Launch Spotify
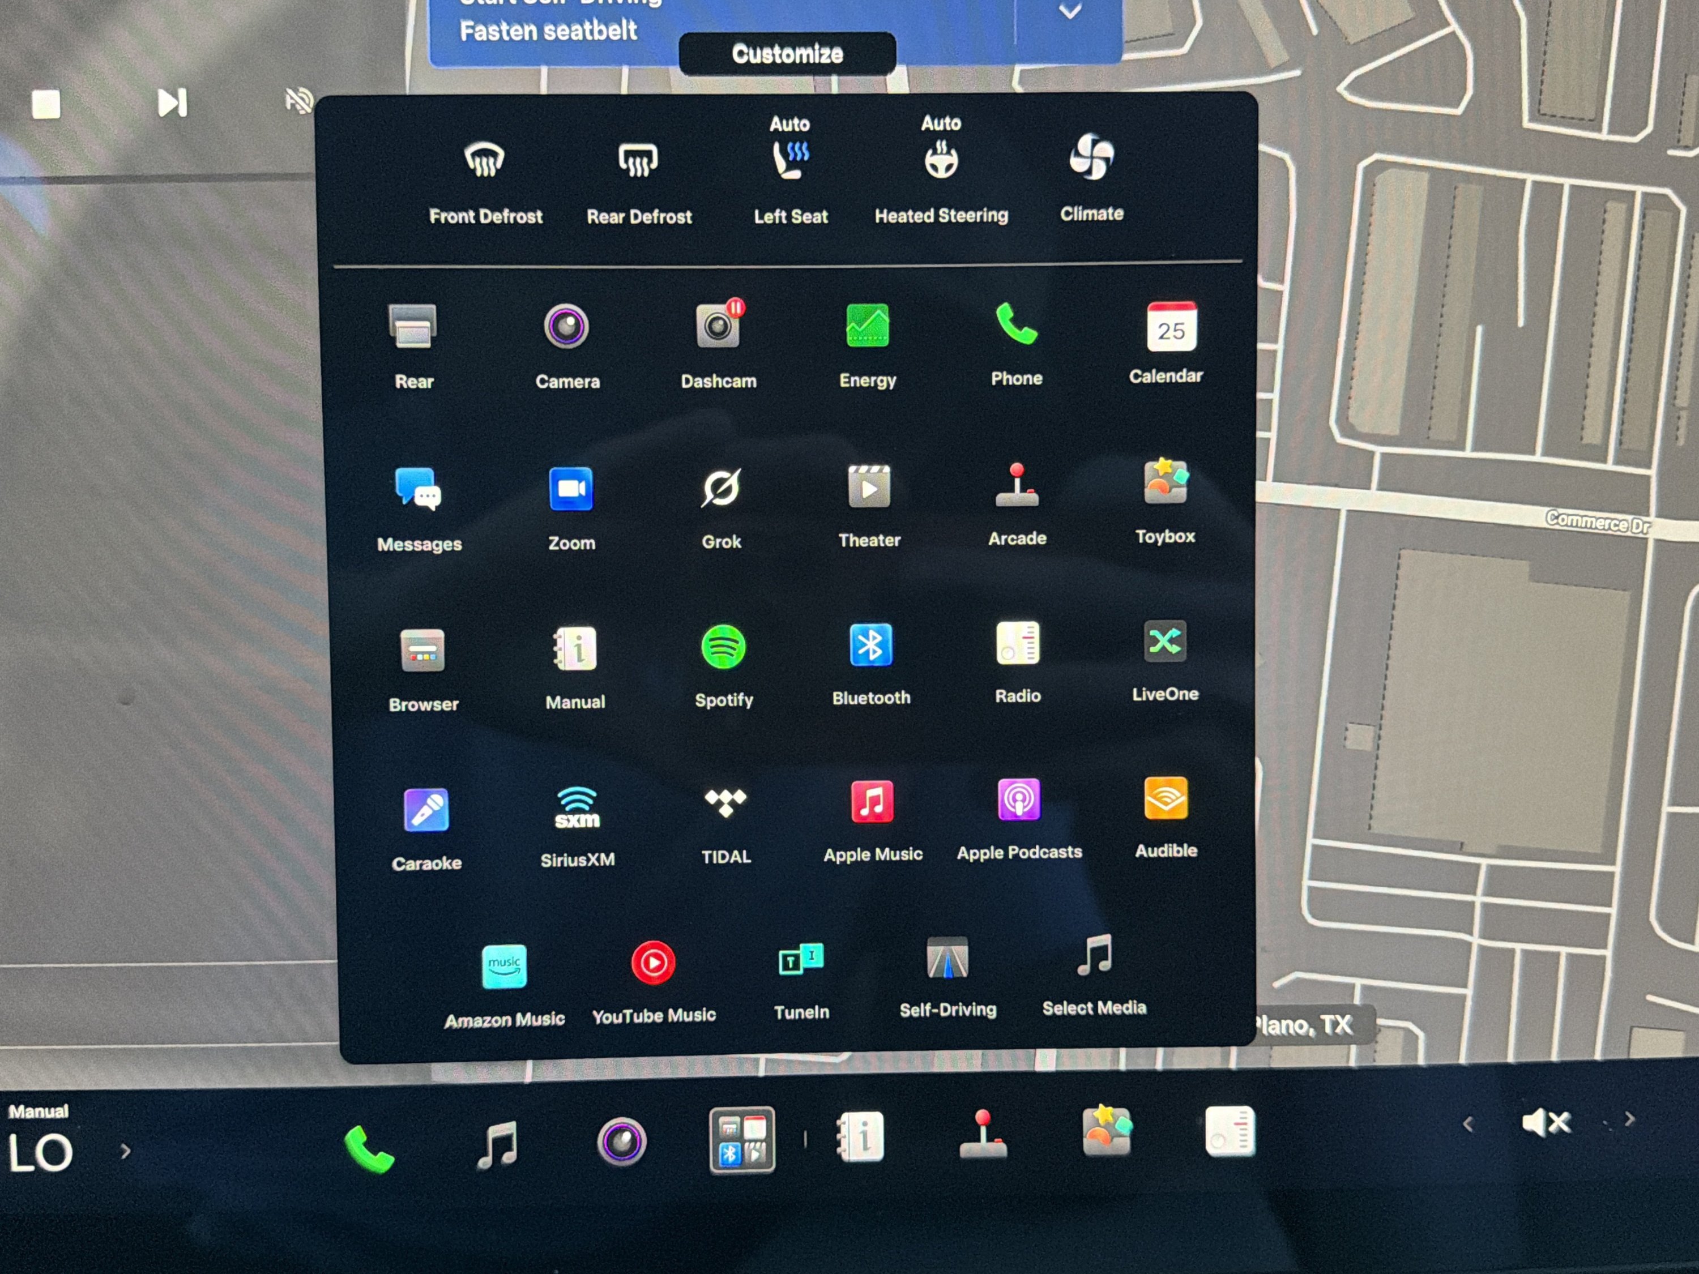This screenshot has height=1274, width=1699. (x=724, y=647)
